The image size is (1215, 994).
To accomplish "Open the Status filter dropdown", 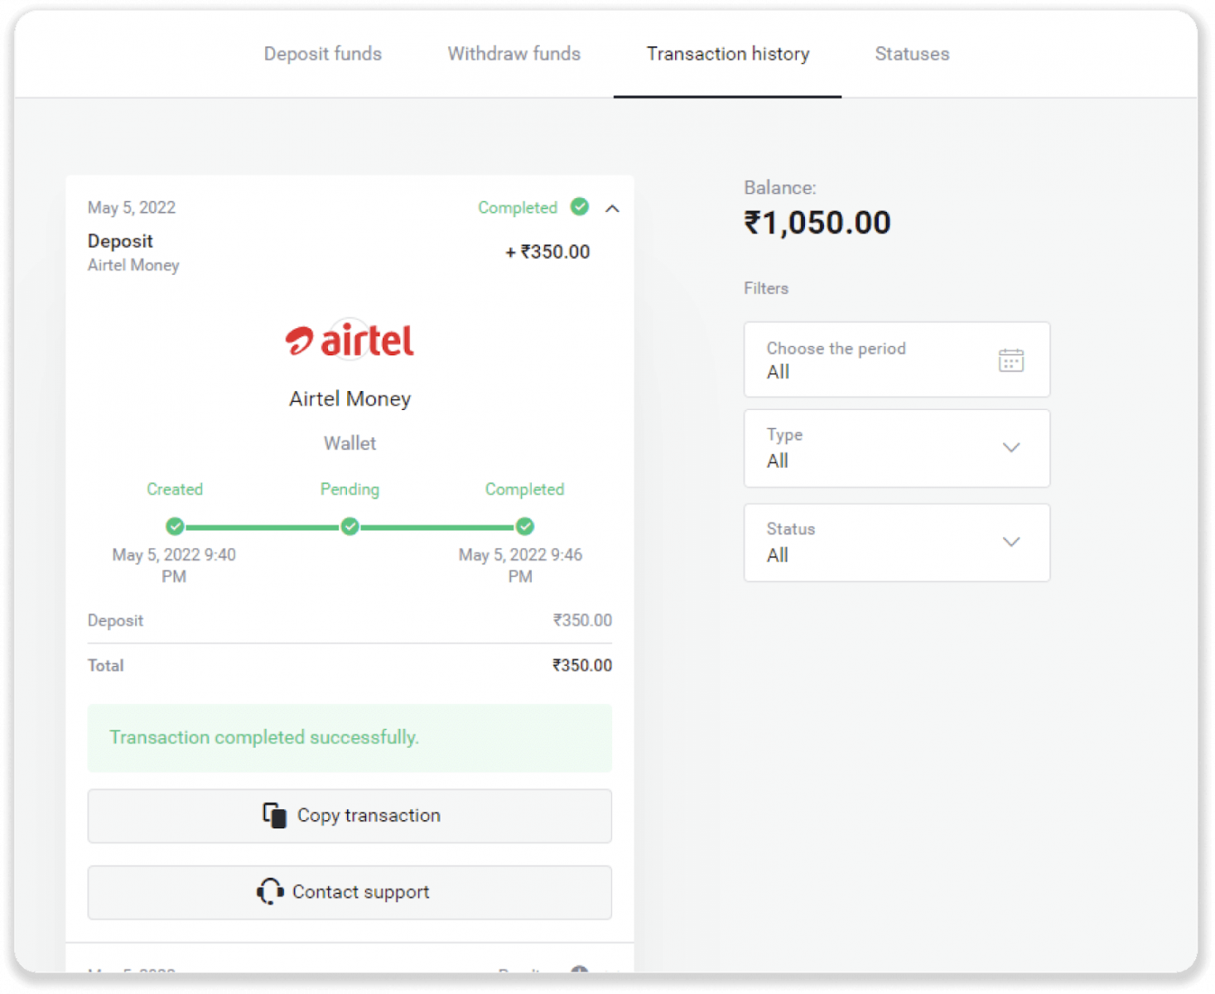I will 896,543.
